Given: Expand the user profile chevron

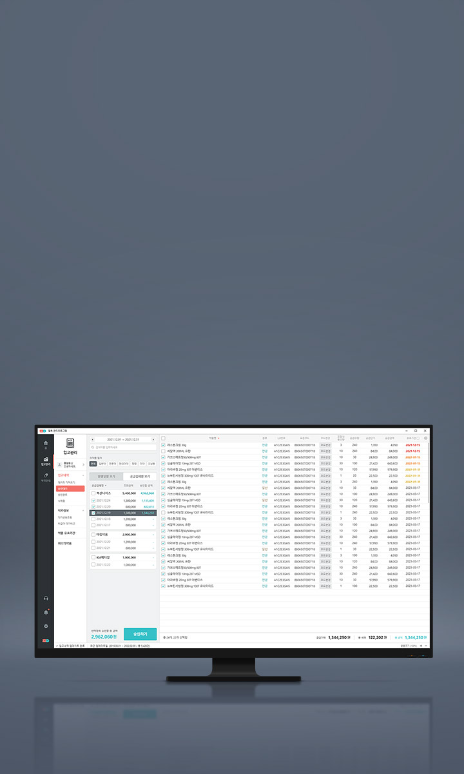Looking at the screenshot, I should coord(83,464).
